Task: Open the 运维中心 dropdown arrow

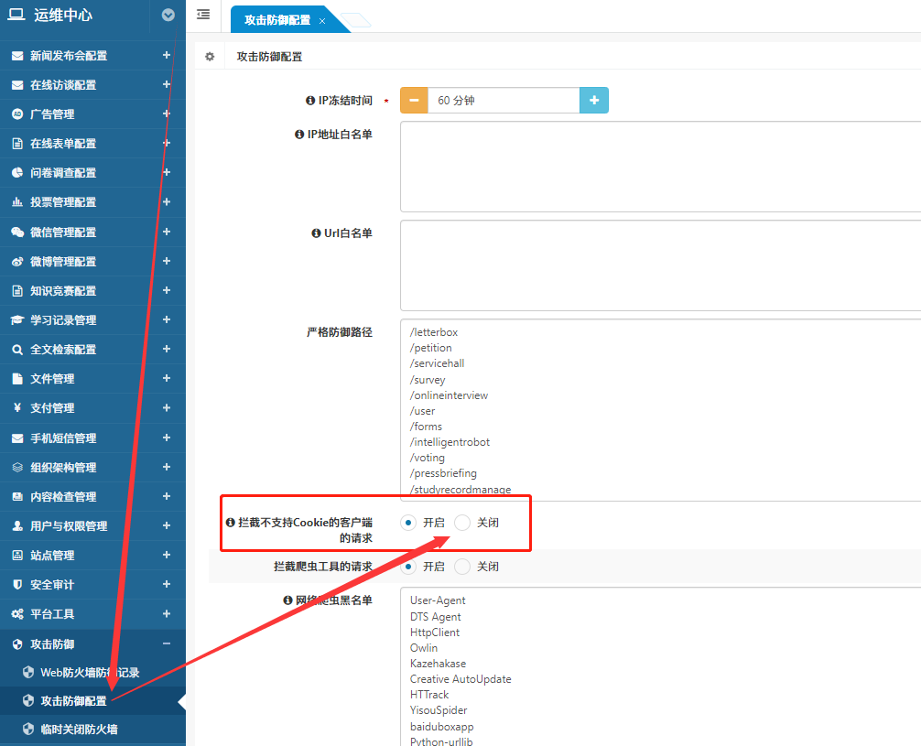Action: (168, 15)
